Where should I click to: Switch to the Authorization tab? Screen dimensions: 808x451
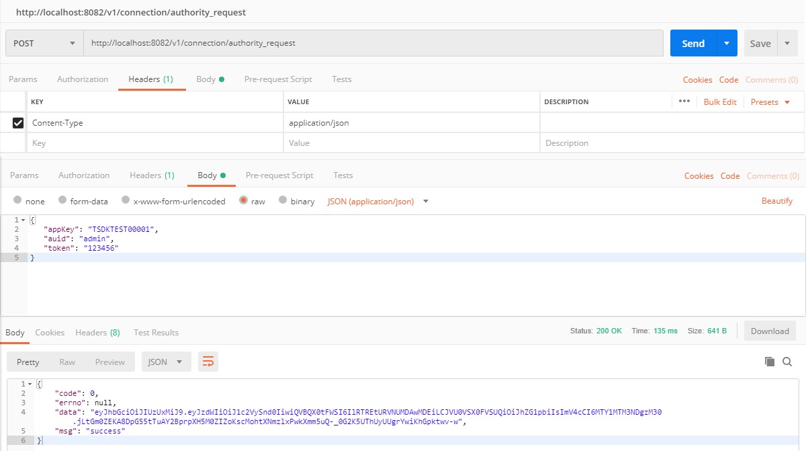coord(83,79)
